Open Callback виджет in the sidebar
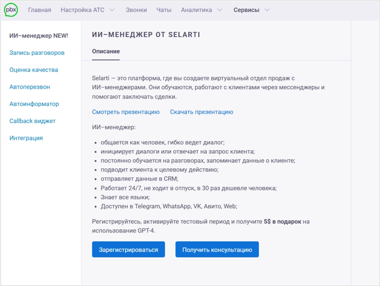The image size is (380, 286). click(33, 121)
